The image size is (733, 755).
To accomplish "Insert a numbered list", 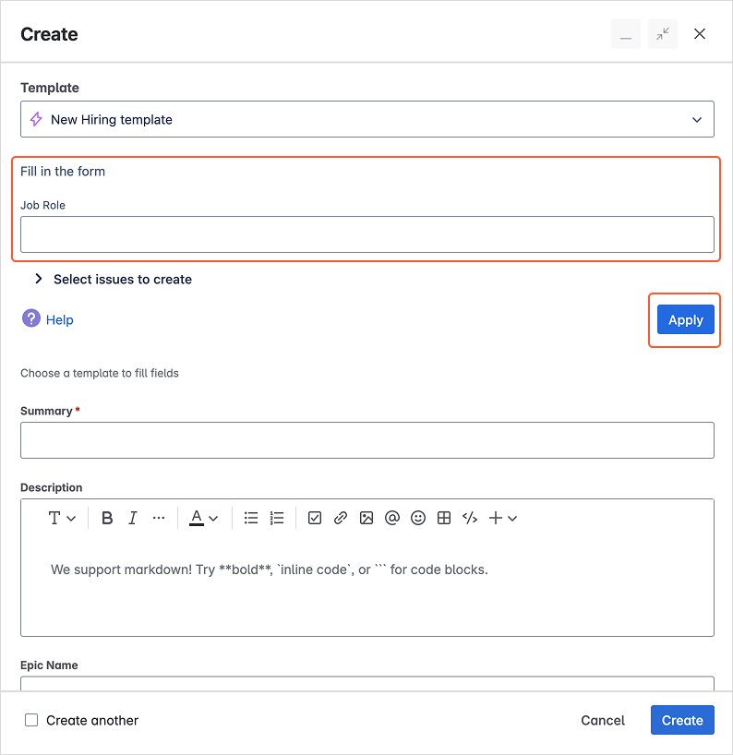I will (x=277, y=518).
